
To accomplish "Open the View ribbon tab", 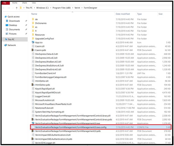I will click(x=34, y=3).
